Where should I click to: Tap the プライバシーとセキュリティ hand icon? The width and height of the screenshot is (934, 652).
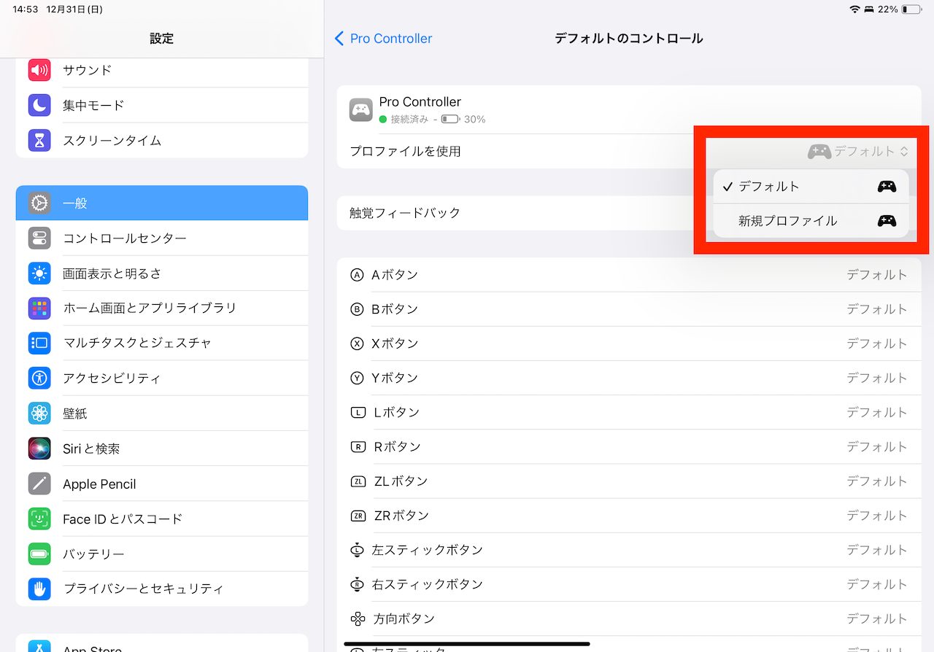pos(39,589)
